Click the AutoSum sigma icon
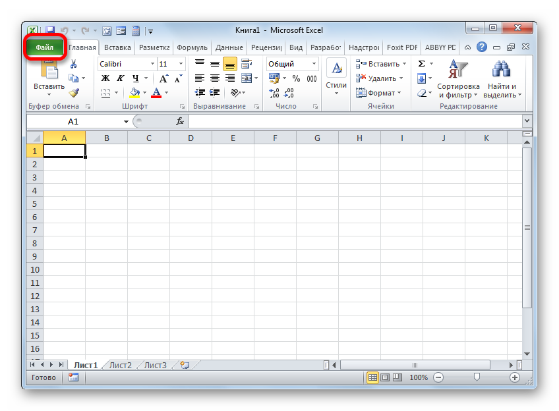The image size is (559, 411). tap(421, 64)
